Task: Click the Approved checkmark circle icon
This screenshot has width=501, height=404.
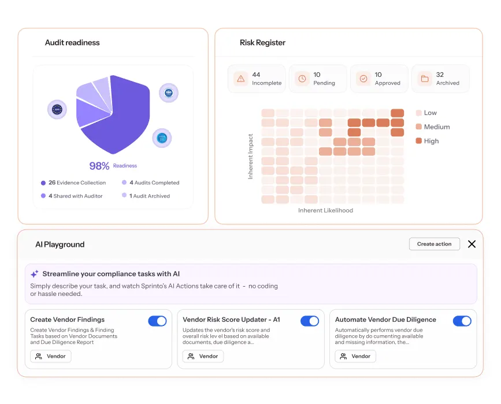Action: coord(363,79)
